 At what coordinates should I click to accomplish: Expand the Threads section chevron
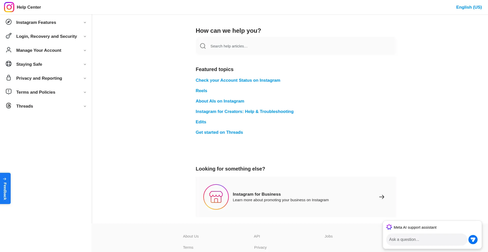[x=85, y=106]
